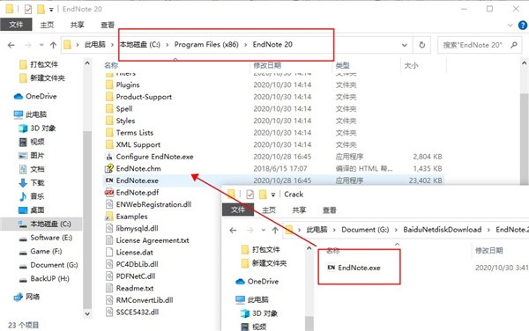This screenshot has width=529, height=331.
Task: Click the Back arrow in EndNote 20 window
Action: pyautogui.click(x=11, y=45)
